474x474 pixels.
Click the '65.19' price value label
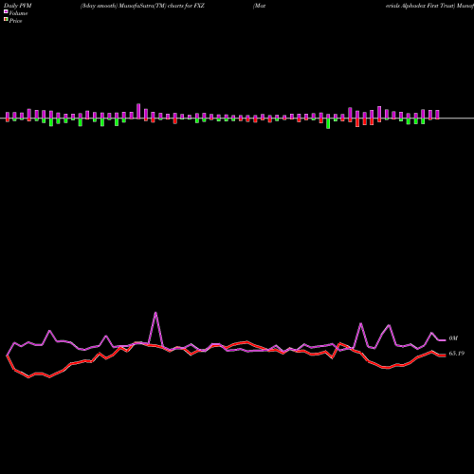tap(457, 354)
